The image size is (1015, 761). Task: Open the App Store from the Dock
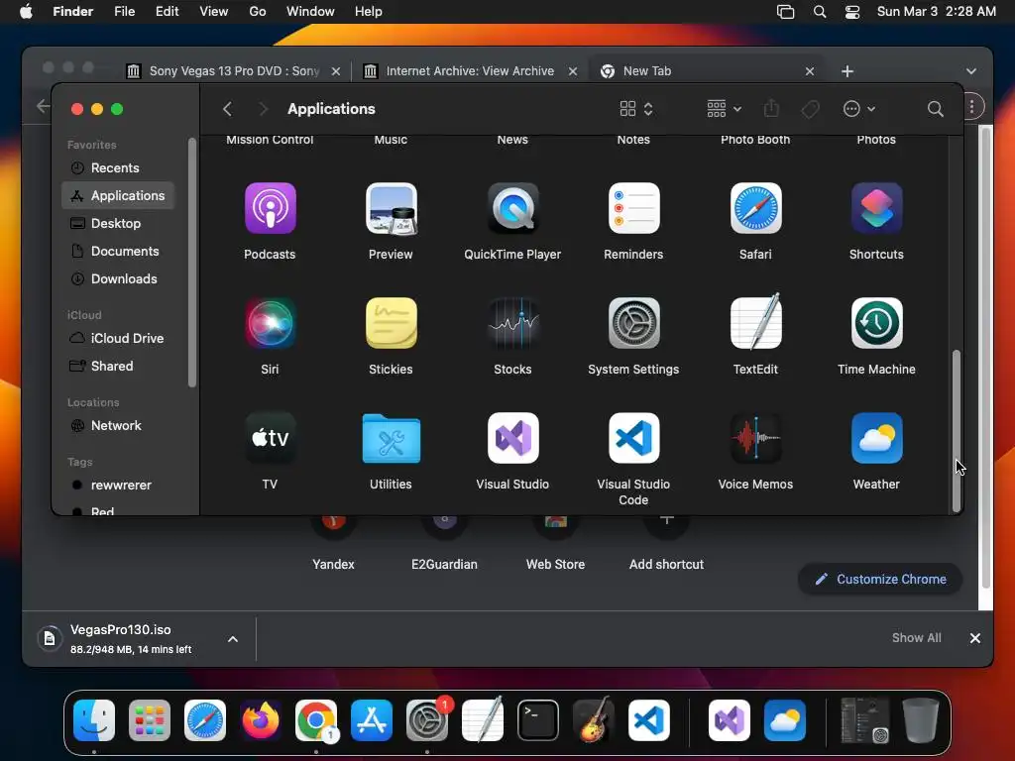pyautogui.click(x=372, y=720)
